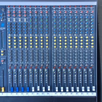Mute channel 26 with its red button
This screenshot has height=102, width=102.
[59, 68]
